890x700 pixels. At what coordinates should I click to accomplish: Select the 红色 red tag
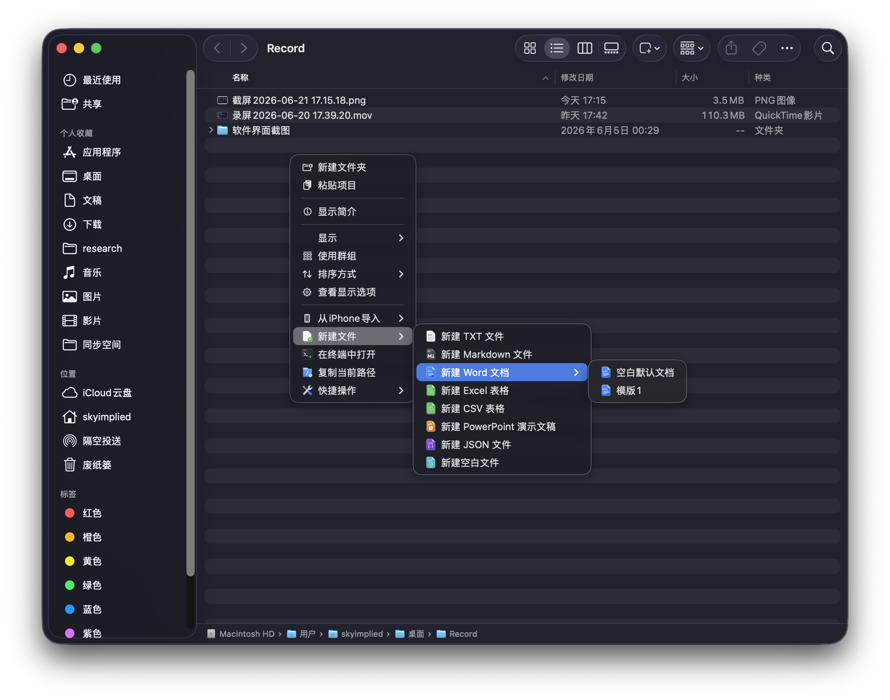(83, 513)
